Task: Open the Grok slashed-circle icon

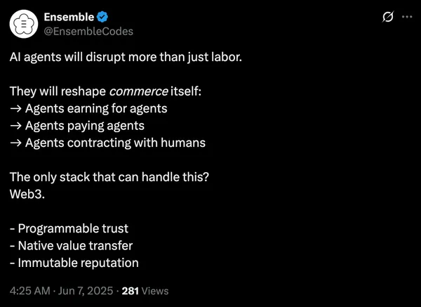Action: pos(388,17)
